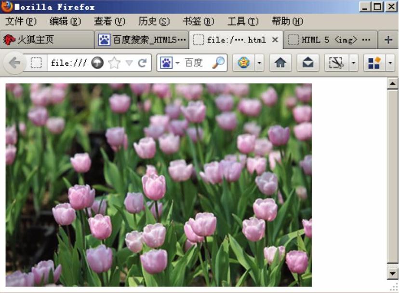The height and width of the screenshot is (293, 399).
Task: Expand the search engine chooser arrow
Action: pyautogui.click(x=178, y=63)
